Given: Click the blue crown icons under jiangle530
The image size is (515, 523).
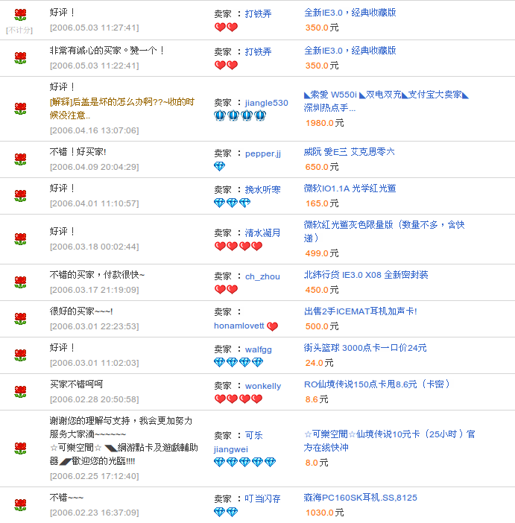Looking at the screenshot, I should pyautogui.click(x=240, y=115).
